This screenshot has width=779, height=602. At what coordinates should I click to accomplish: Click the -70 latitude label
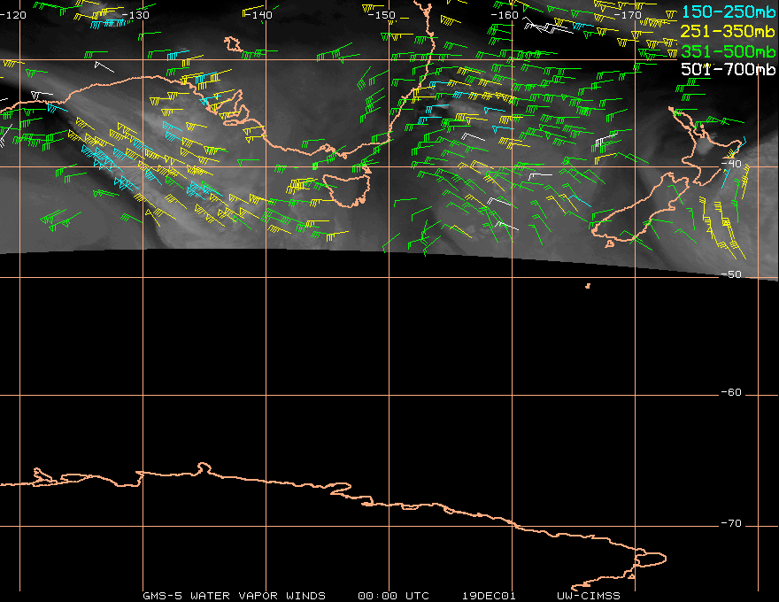point(731,523)
